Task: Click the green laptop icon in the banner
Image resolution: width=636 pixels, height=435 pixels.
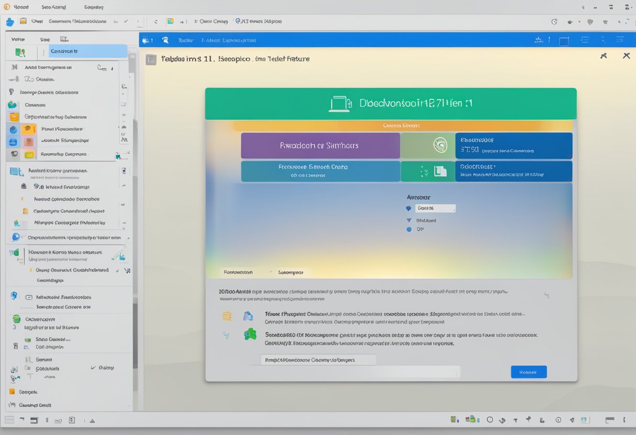Action: pos(339,104)
